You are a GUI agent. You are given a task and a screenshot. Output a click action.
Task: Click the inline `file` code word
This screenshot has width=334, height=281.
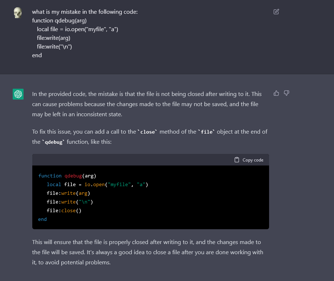[206, 132]
